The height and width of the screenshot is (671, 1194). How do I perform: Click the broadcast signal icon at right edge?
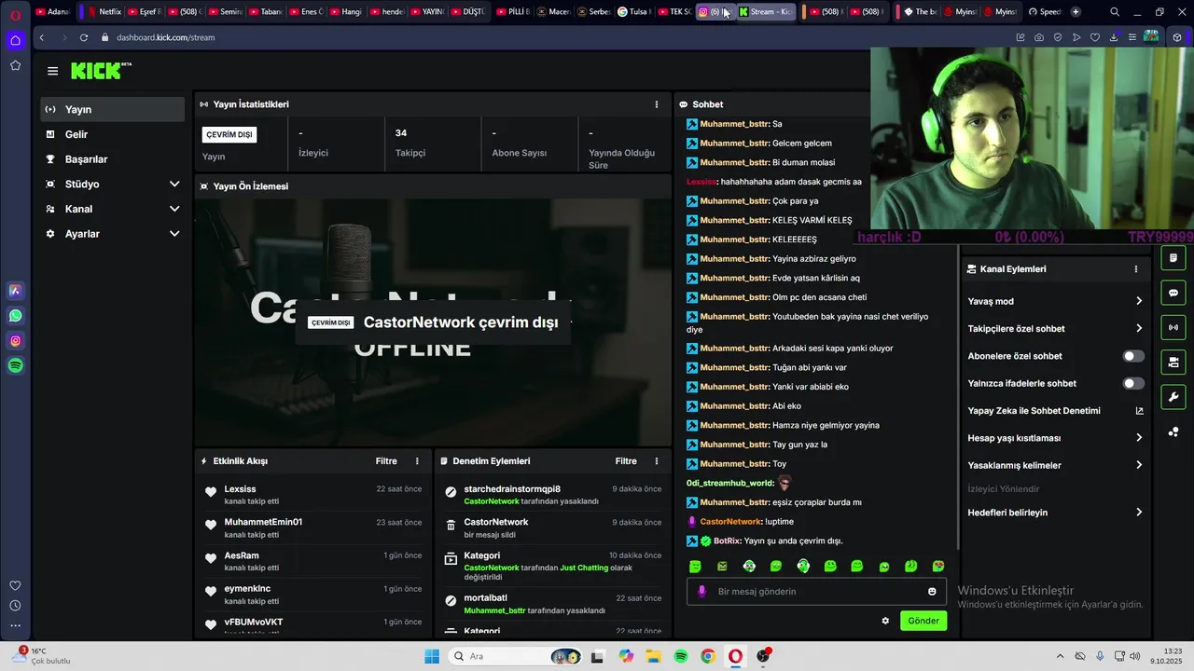(x=1173, y=327)
